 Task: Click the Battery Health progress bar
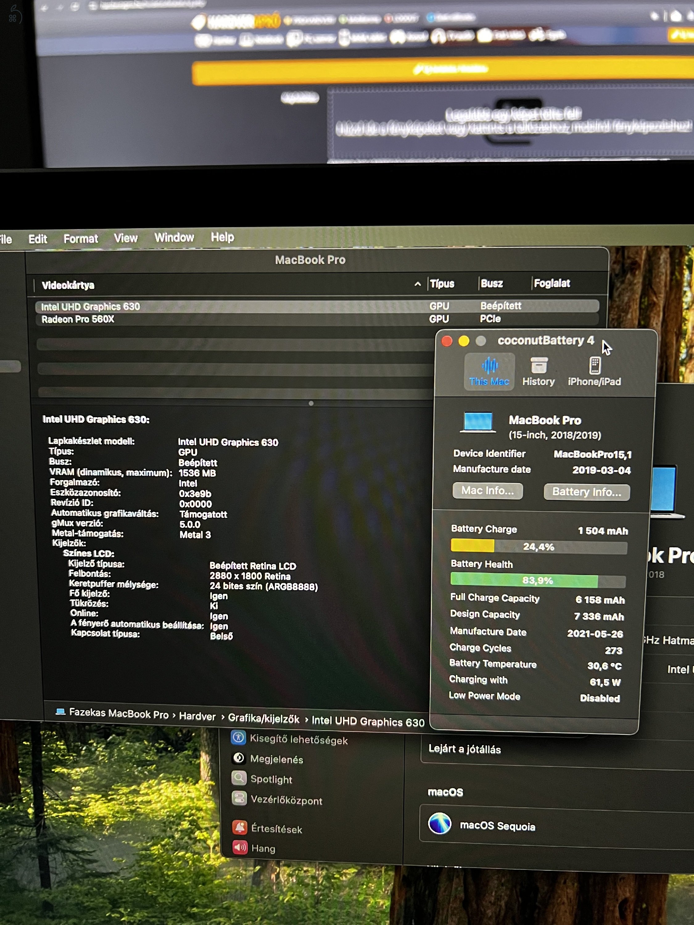point(538,580)
